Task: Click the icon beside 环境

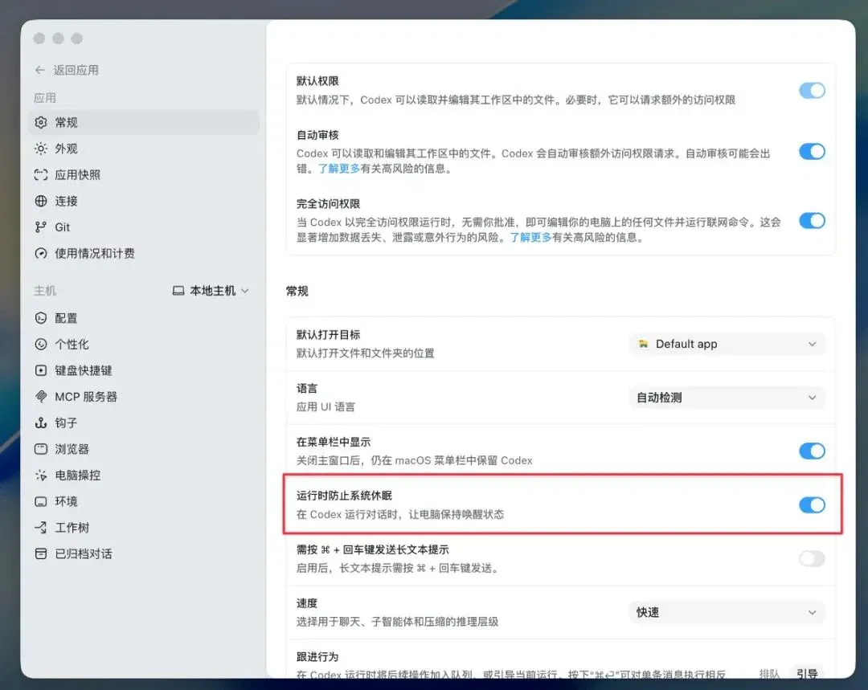Action: coord(41,501)
